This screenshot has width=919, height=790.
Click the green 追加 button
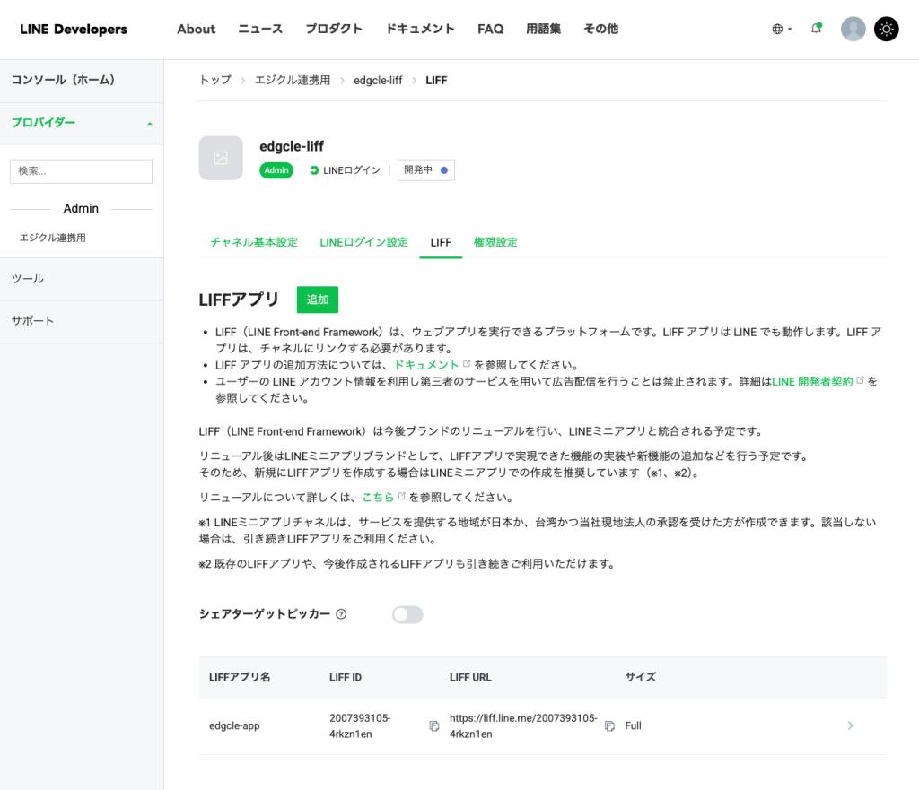(318, 300)
